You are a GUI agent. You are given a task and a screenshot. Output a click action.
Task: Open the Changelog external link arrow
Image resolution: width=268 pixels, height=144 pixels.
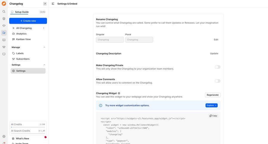45,4
